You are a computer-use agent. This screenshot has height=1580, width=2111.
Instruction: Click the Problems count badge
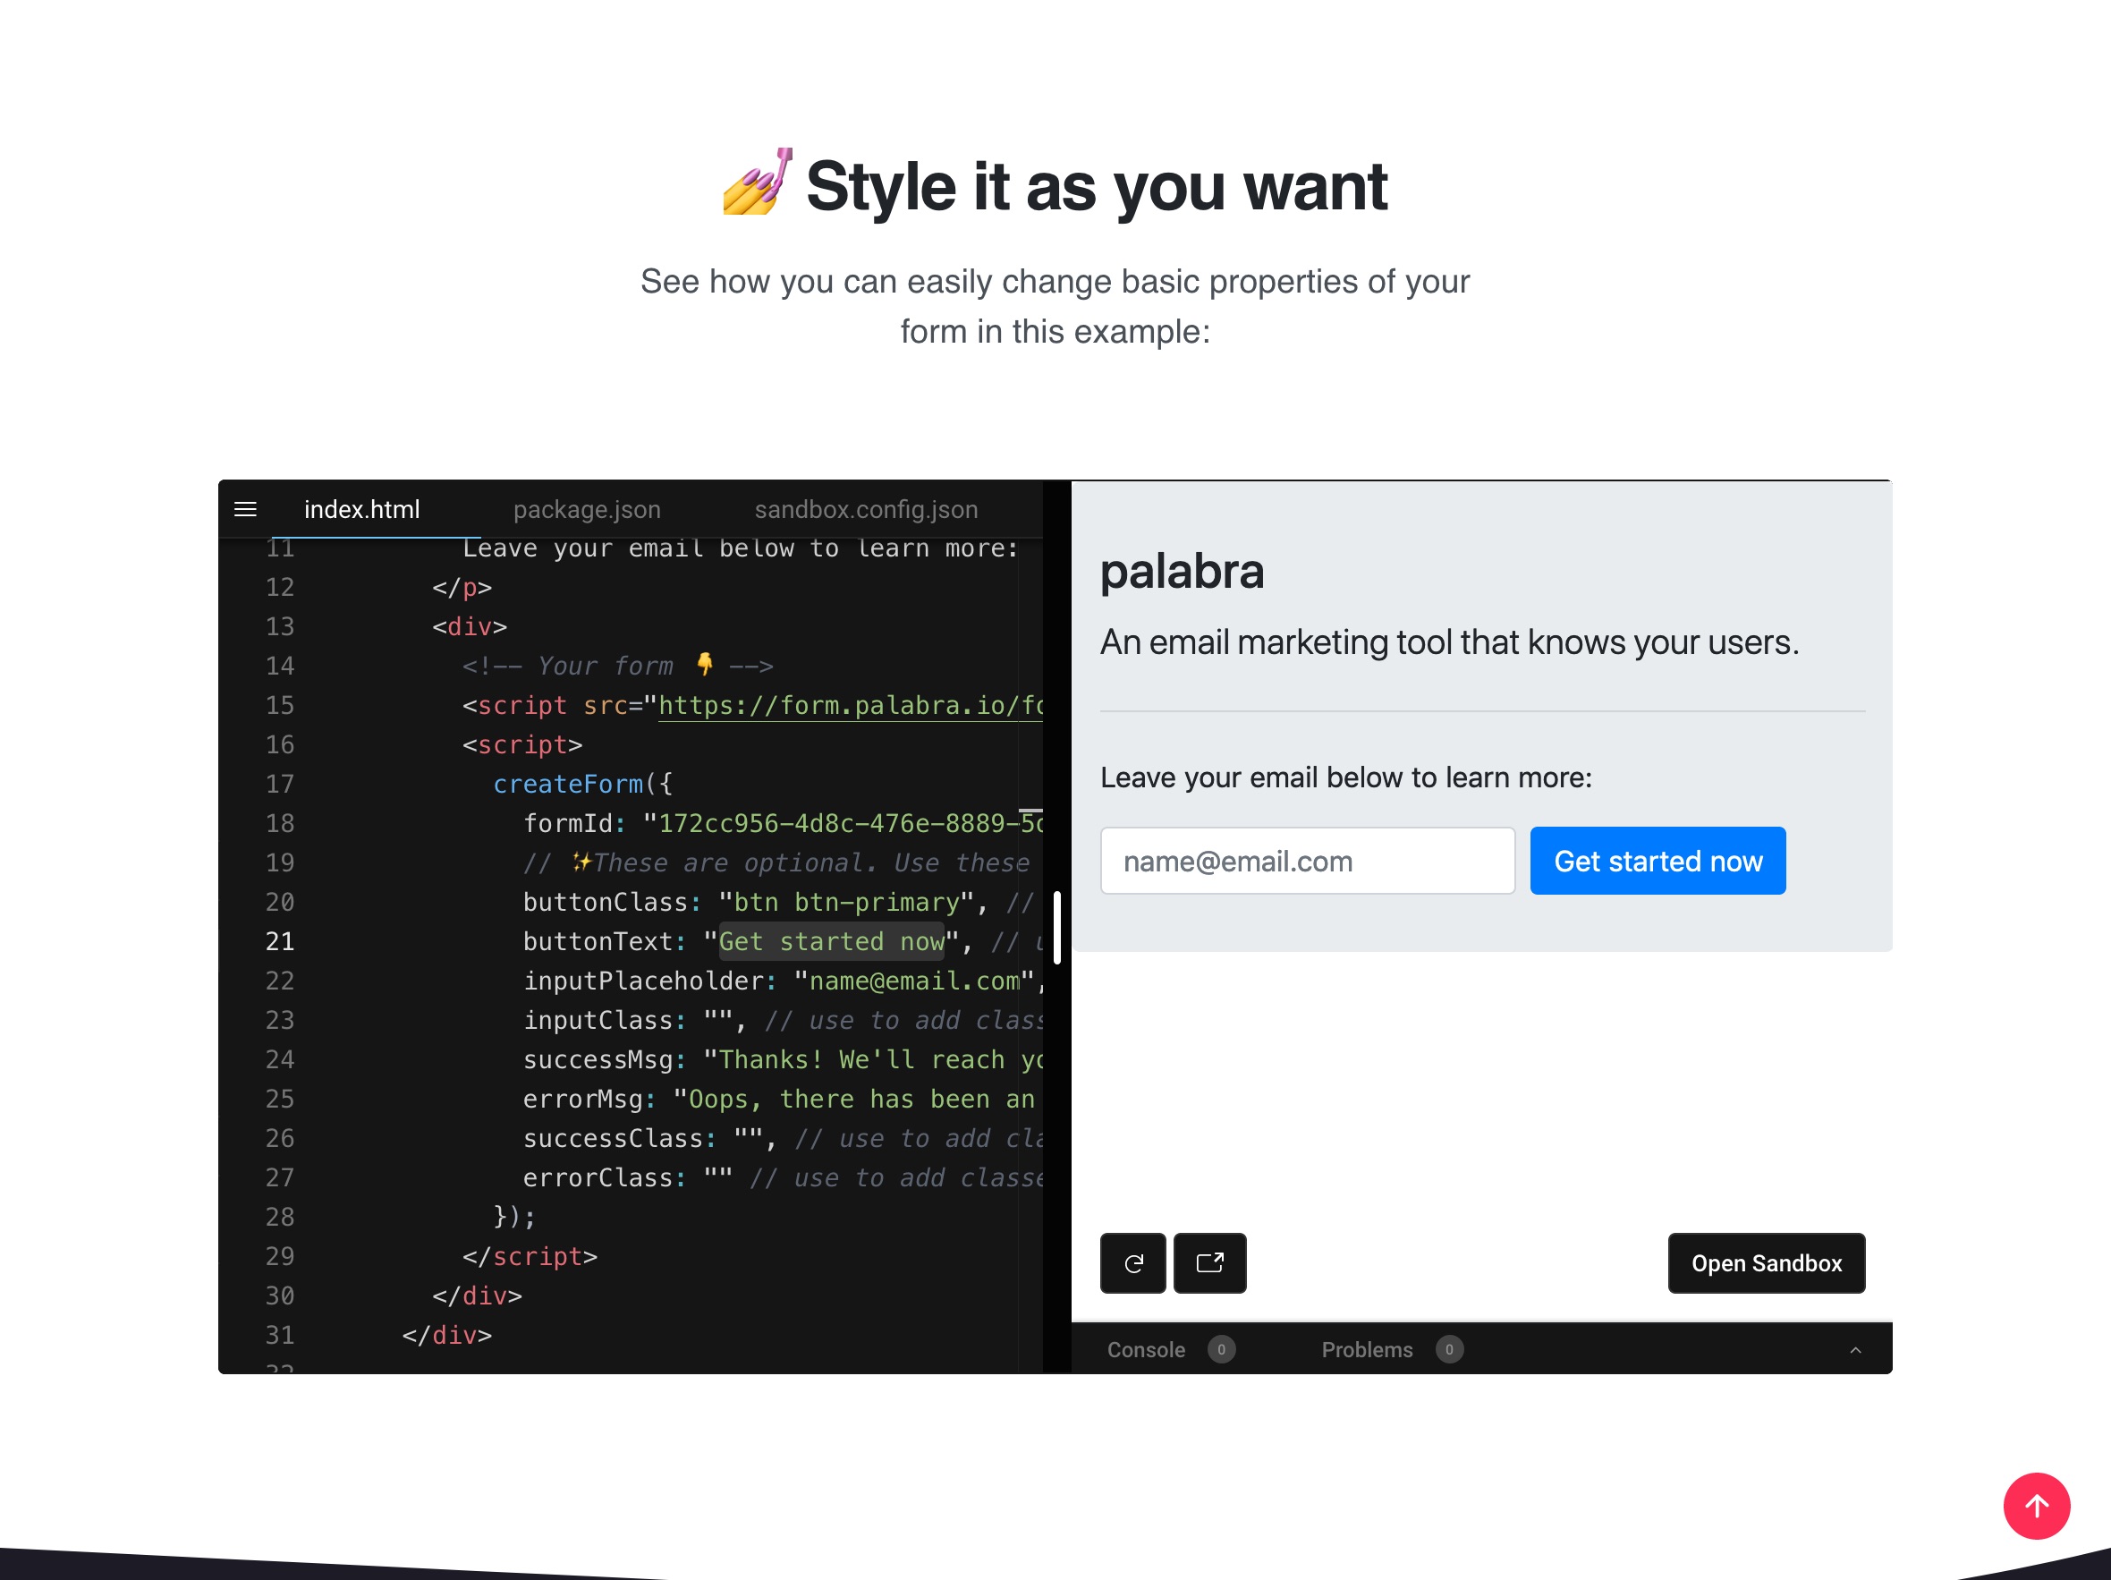pos(1449,1350)
